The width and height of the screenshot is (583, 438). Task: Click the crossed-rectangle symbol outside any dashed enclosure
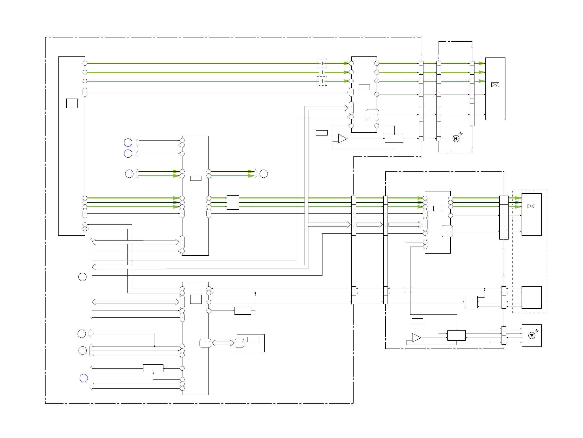[x=495, y=85]
